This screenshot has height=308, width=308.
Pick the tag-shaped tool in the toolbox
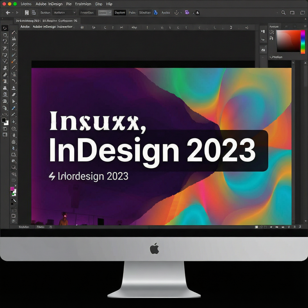point(14,180)
